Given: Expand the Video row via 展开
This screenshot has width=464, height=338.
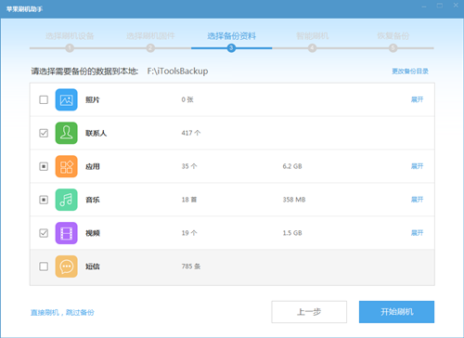Looking at the screenshot, I should click(x=417, y=233).
